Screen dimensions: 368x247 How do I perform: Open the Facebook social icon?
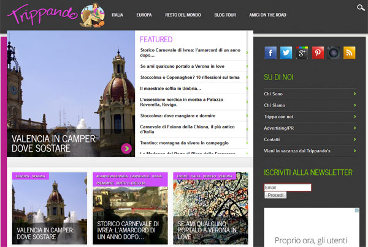270,53
